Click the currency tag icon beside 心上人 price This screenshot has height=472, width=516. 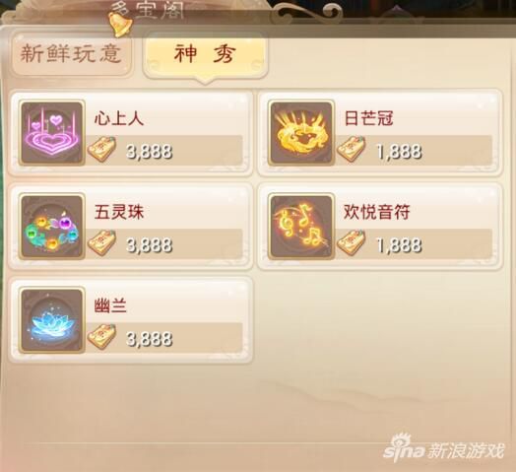coord(102,150)
